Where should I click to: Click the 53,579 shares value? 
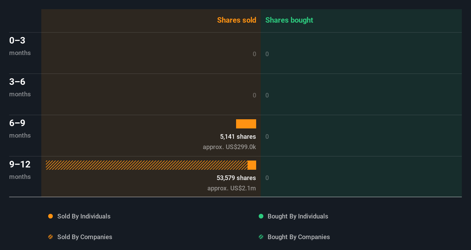236,178
